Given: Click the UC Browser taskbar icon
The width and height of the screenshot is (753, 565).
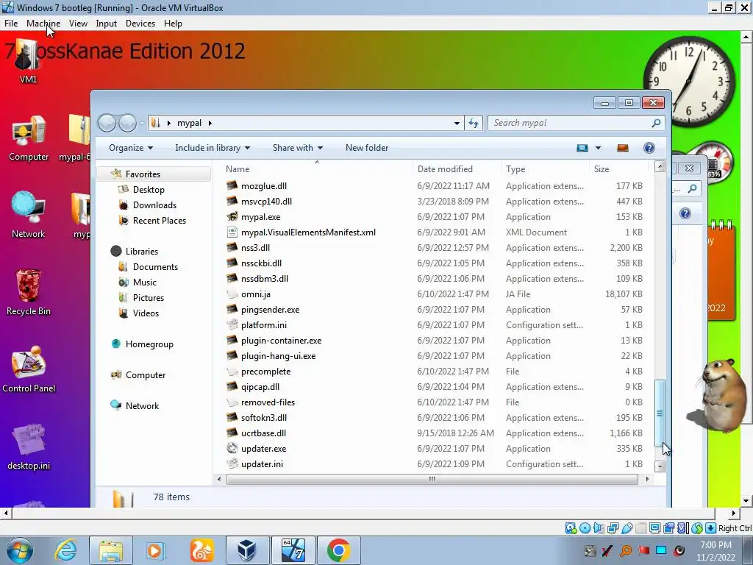Looking at the screenshot, I should click(x=201, y=550).
